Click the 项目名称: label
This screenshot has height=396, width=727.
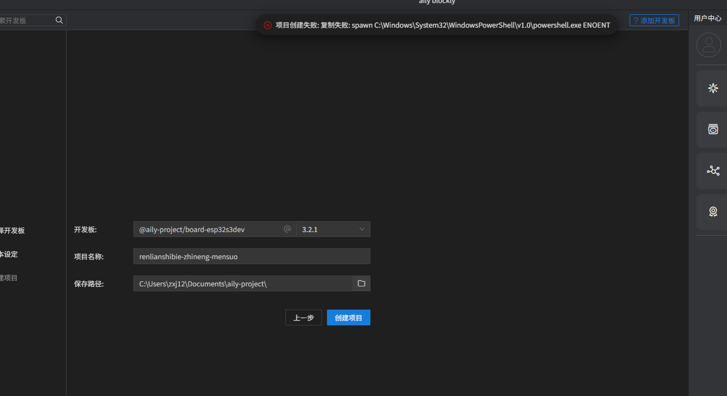(89, 257)
